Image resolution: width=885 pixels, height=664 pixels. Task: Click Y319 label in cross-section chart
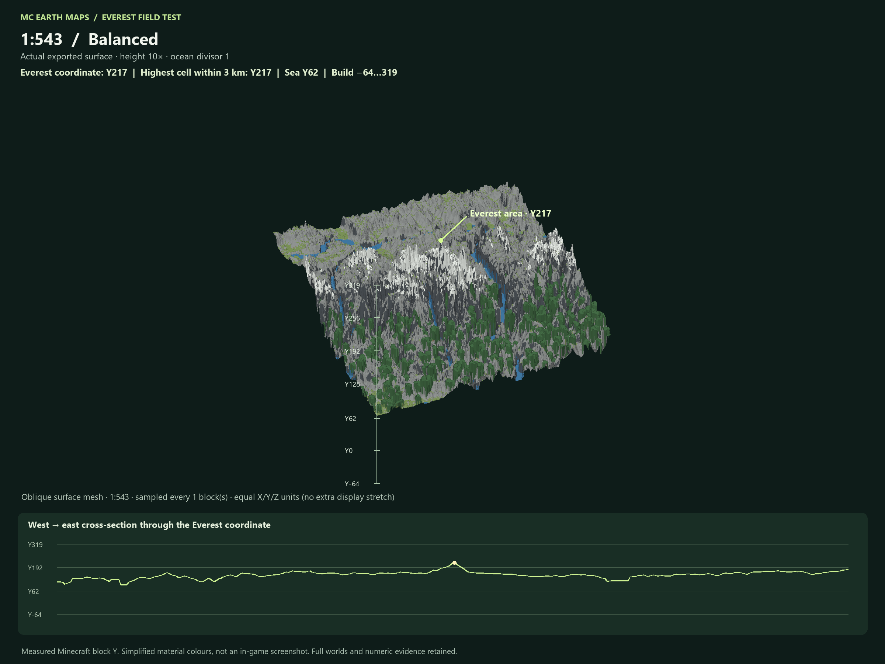[35, 545]
